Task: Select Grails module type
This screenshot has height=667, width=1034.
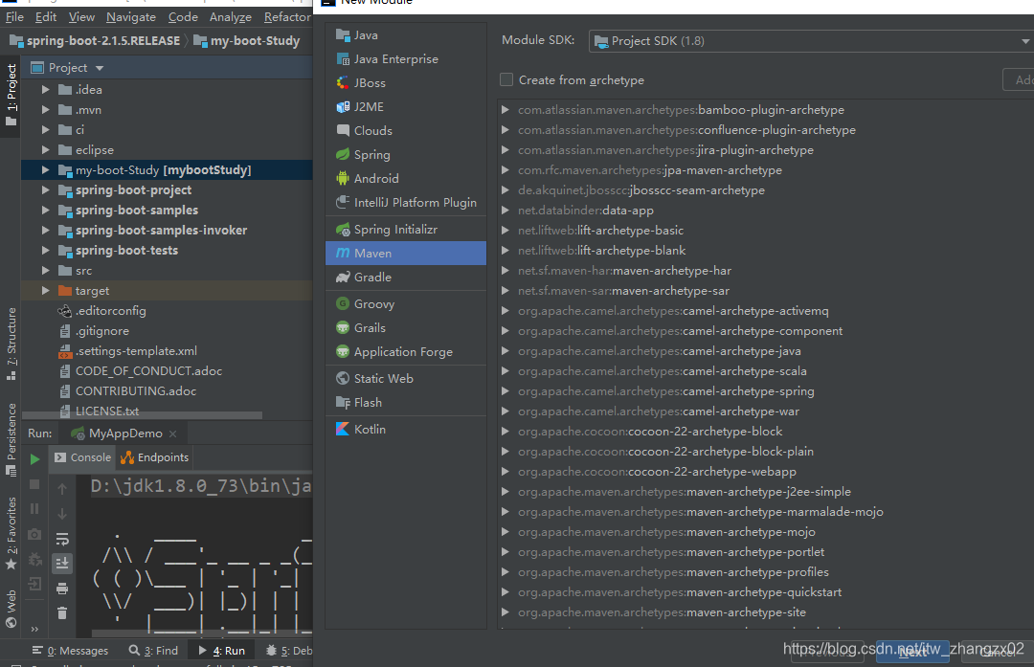Action: point(406,327)
